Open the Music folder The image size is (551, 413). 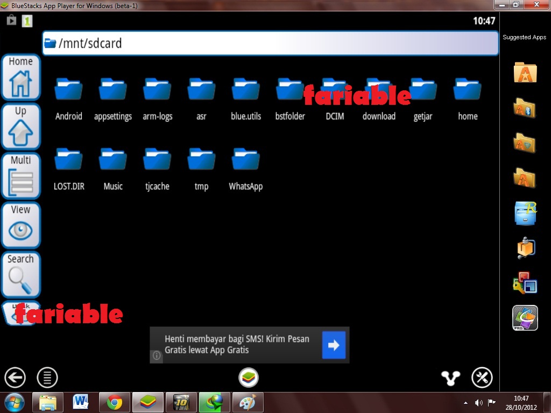[113, 169]
